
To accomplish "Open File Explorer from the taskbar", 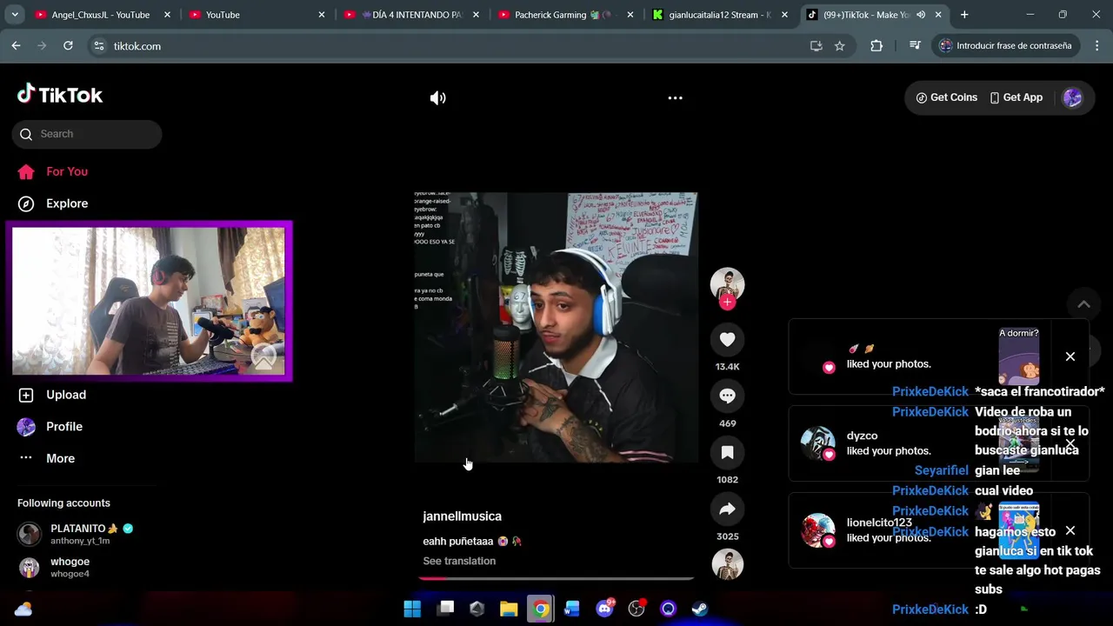I will pos(509,609).
